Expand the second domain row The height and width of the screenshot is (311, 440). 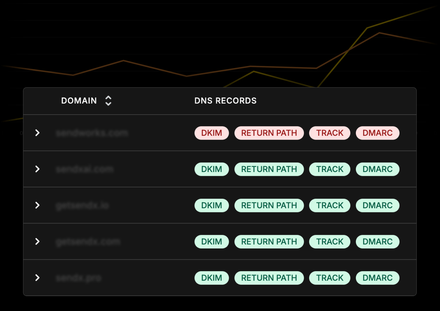click(x=37, y=169)
